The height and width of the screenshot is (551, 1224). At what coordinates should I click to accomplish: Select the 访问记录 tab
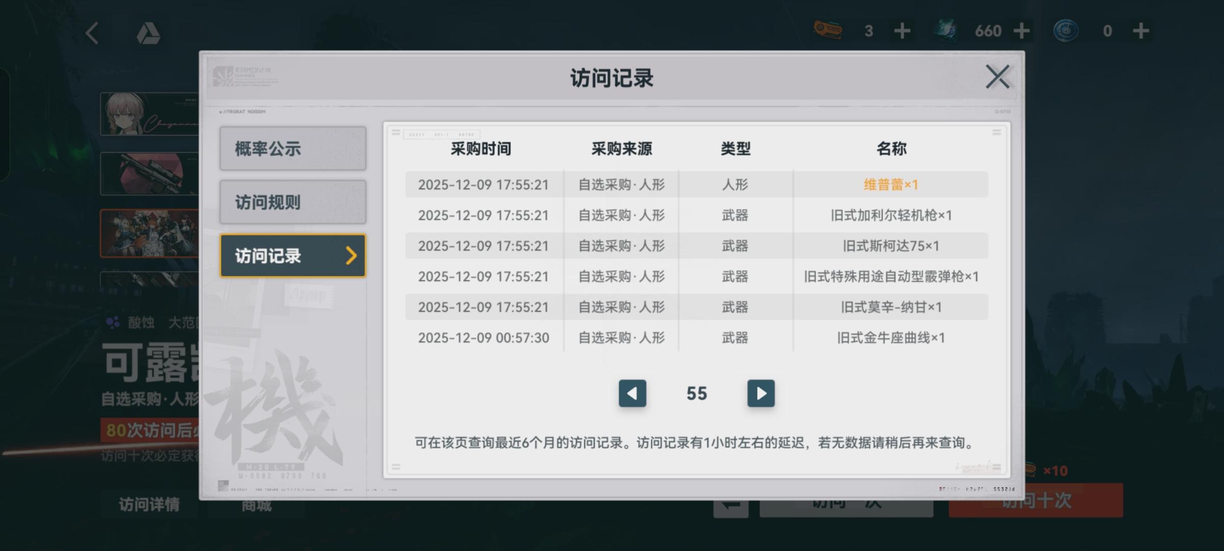coord(293,256)
